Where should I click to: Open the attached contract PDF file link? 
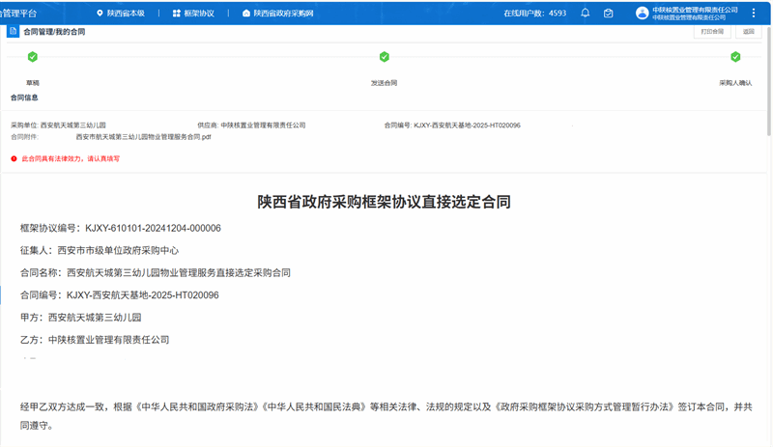[x=143, y=137]
